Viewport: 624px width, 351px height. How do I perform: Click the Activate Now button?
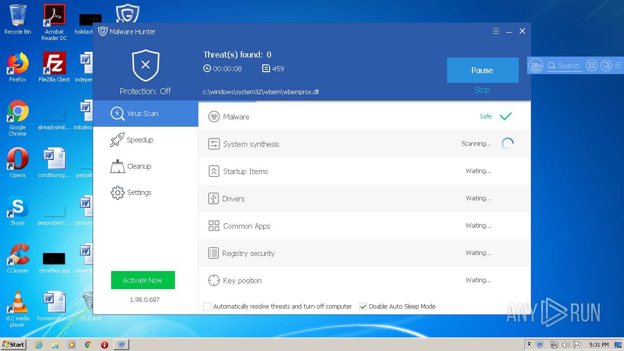tap(143, 280)
